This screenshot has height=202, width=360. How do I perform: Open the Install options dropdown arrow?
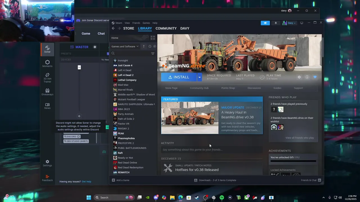[199, 77]
